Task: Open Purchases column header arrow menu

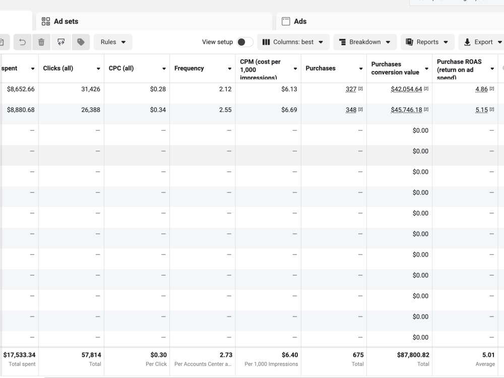Action: pos(361,69)
